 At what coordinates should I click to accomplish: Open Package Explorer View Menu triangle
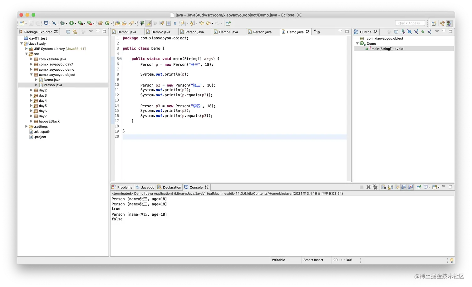coord(91,31)
